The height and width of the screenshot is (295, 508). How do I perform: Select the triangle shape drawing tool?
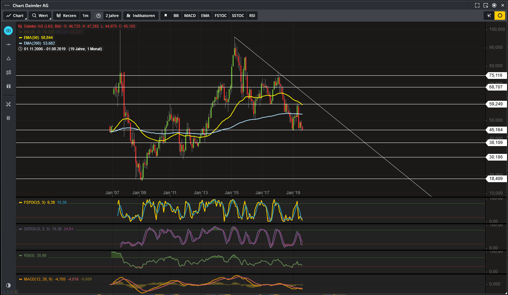pyautogui.click(x=8, y=58)
